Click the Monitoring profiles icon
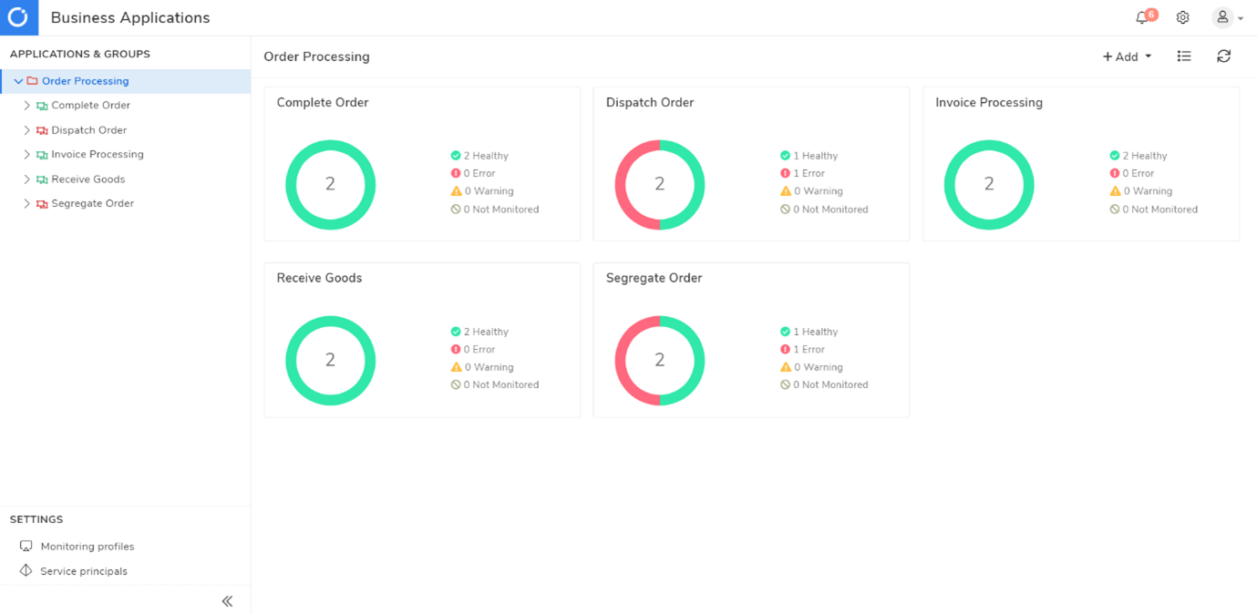Image resolution: width=1257 pixels, height=614 pixels. coord(26,547)
